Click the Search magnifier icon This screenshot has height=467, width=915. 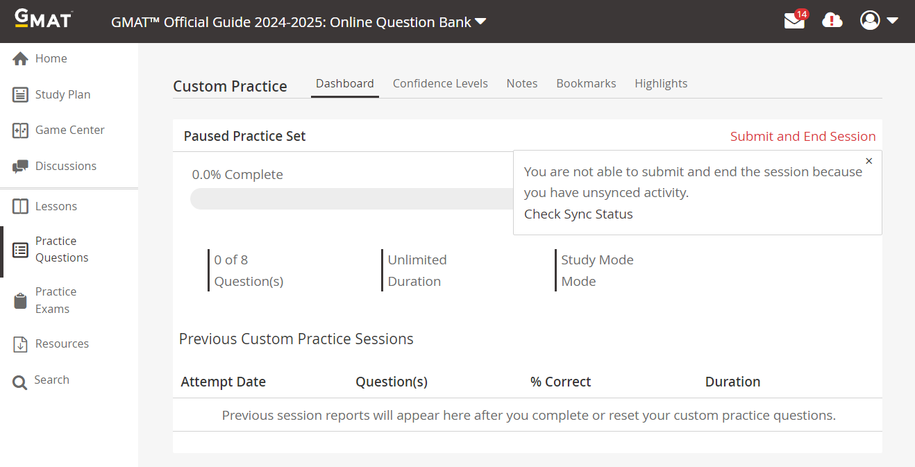pyautogui.click(x=20, y=381)
